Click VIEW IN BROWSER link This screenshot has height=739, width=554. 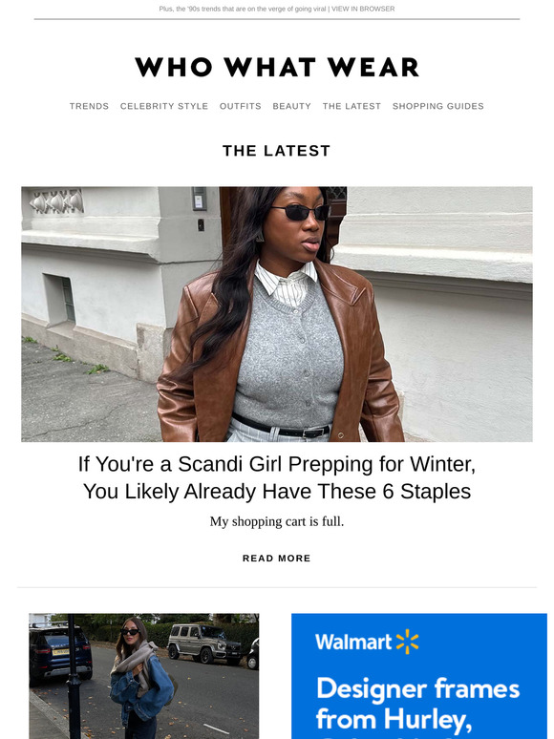point(363,9)
